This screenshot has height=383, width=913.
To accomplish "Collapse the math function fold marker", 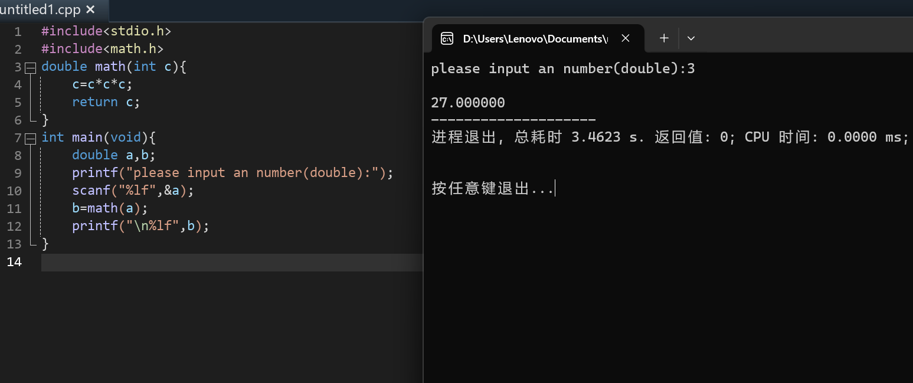I will coord(30,67).
